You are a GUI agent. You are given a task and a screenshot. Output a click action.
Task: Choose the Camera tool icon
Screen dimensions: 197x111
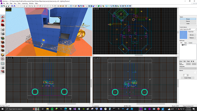tap(3, 25)
